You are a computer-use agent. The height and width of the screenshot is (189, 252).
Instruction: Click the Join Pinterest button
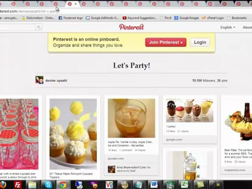pos(166,42)
